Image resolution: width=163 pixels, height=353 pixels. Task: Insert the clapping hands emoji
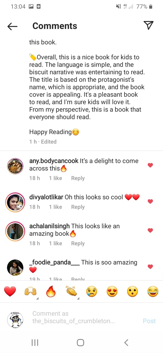tap(71, 292)
